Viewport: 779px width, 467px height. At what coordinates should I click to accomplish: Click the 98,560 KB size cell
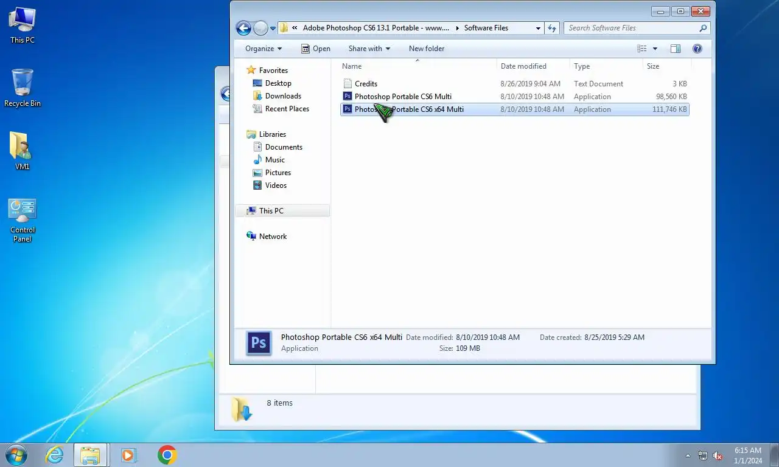[x=671, y=97]
